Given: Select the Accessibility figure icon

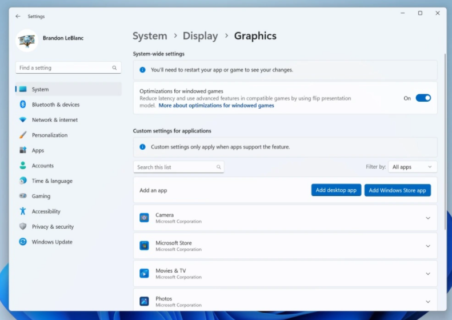Looking at the screenshot, I should point(23,211).
